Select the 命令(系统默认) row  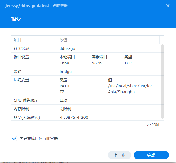point(86,117)
